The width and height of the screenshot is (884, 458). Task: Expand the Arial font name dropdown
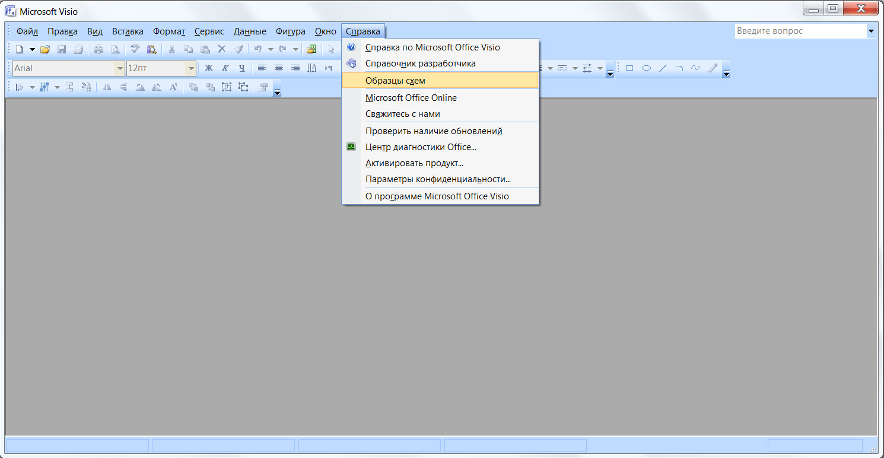[120, 68]
